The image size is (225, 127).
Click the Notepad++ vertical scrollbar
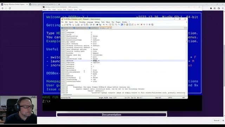186,62
